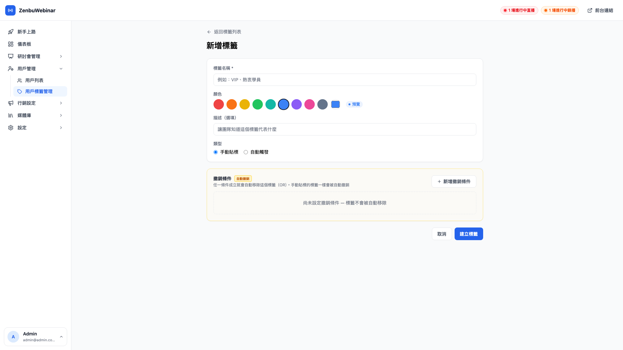623x350 pixels.
Task: Pick the orange color swatch
Action: click(232, 104)
